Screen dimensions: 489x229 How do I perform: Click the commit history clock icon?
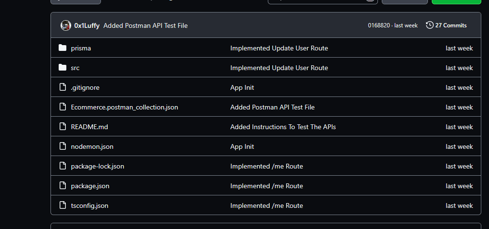click(x=429, y=25)
